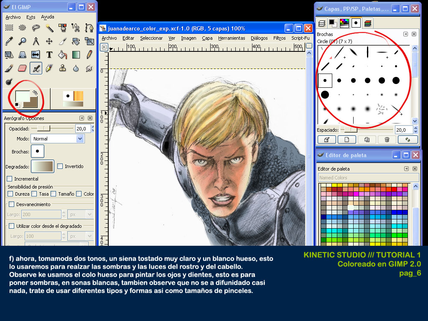The image size is (428, 321).
Task: Tick the Tasa pressure sensitivity checkbox
Action: [34, 194]
